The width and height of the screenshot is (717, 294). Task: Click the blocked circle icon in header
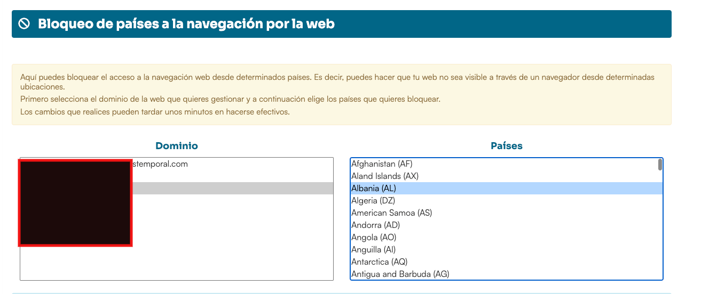24,23
